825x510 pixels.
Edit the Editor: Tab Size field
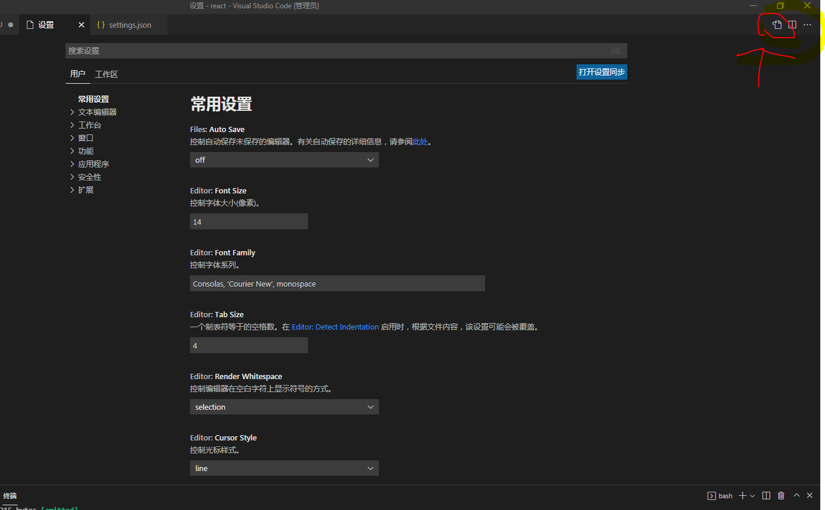click(x=249, y=346)
